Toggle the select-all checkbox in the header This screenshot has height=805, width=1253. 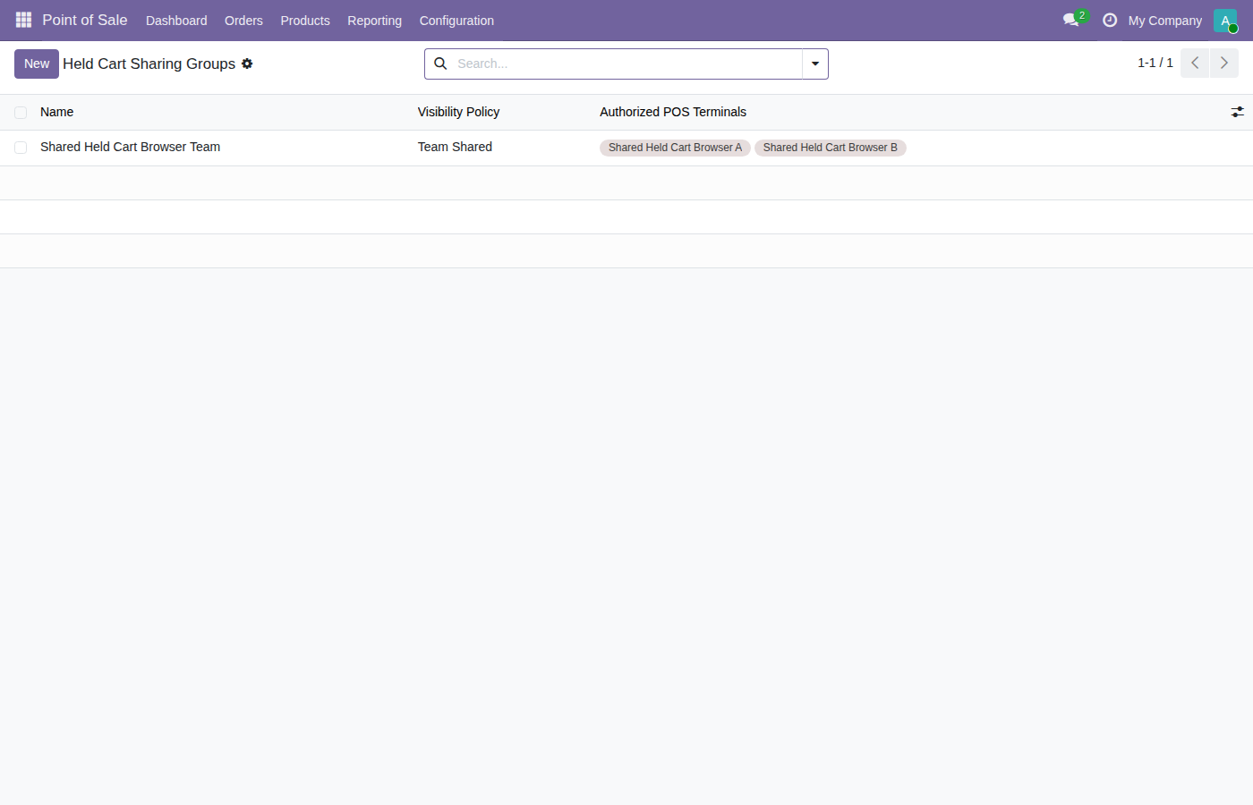[x=21, y=113]
